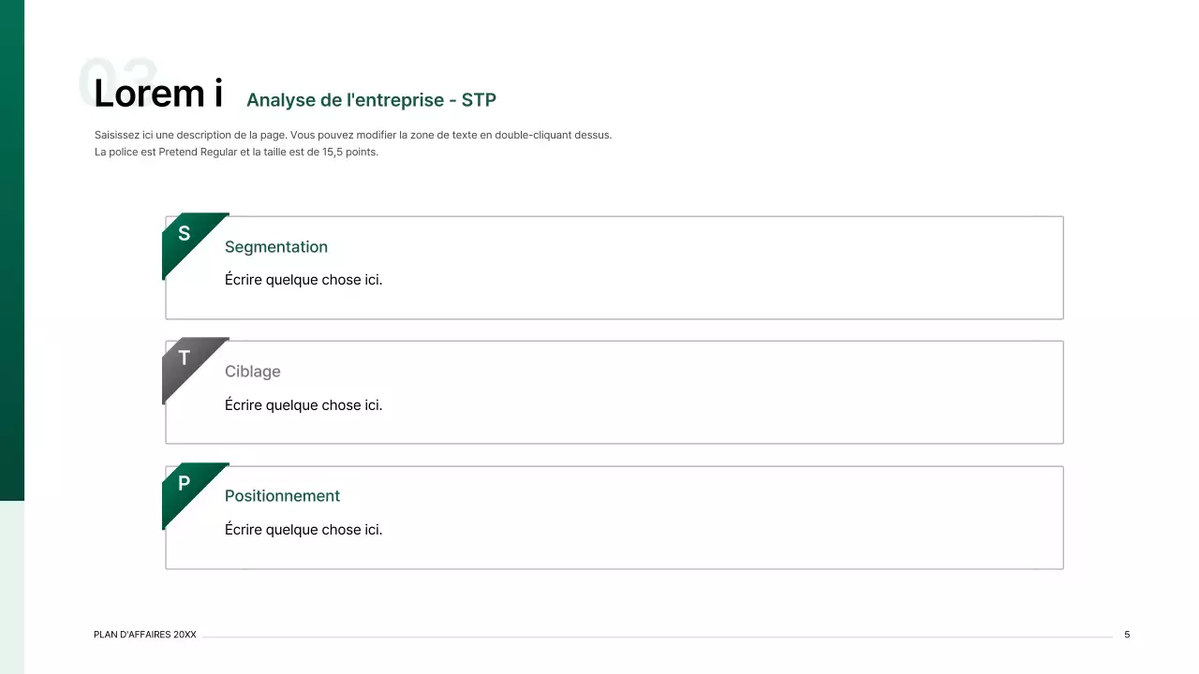The width and height of the screenshot is (1199, 674).
Task: Select the PLAN D'AFFAIRES 20XX footer text
Action: [144, 634]
